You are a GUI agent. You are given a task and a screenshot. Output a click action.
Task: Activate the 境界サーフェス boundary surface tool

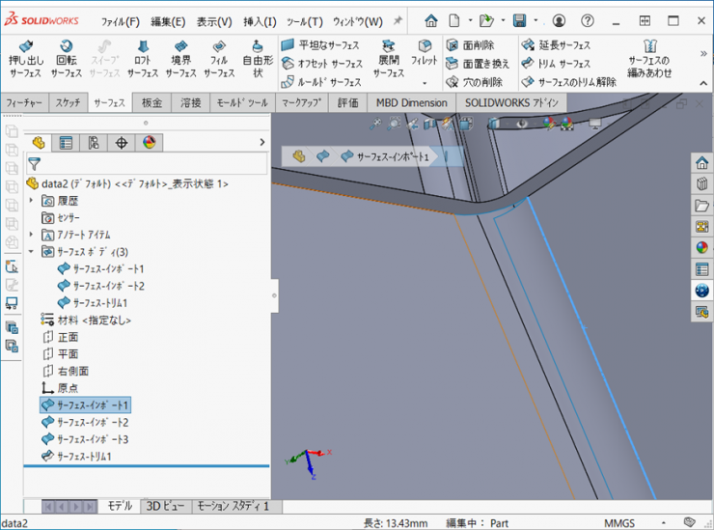coord(180,59)
